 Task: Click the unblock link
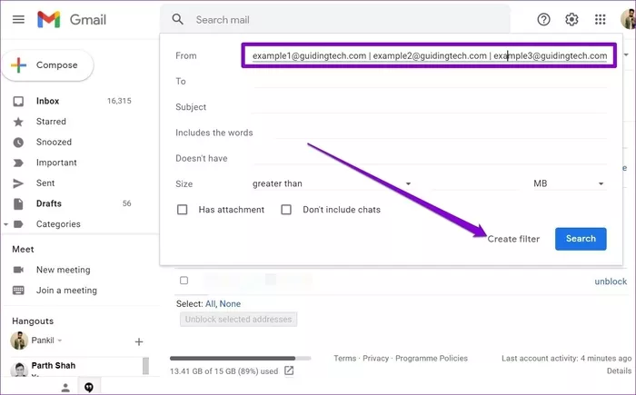pos(611,281)
